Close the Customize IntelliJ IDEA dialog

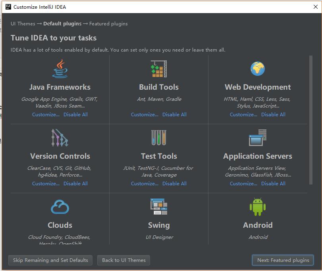pos(315,7)
